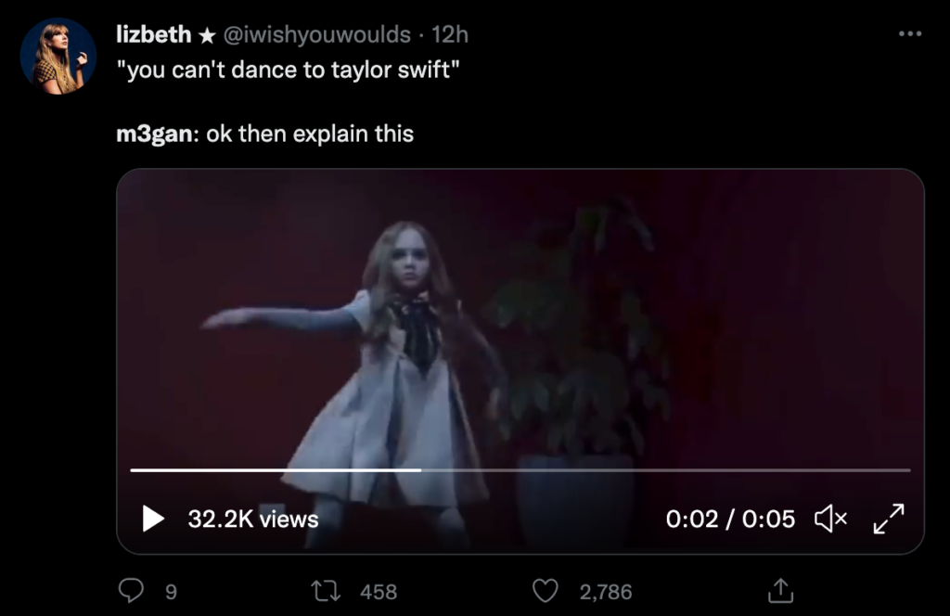Click the 458 retweet count
950x616 pixels.
click(x=379, y=592)
